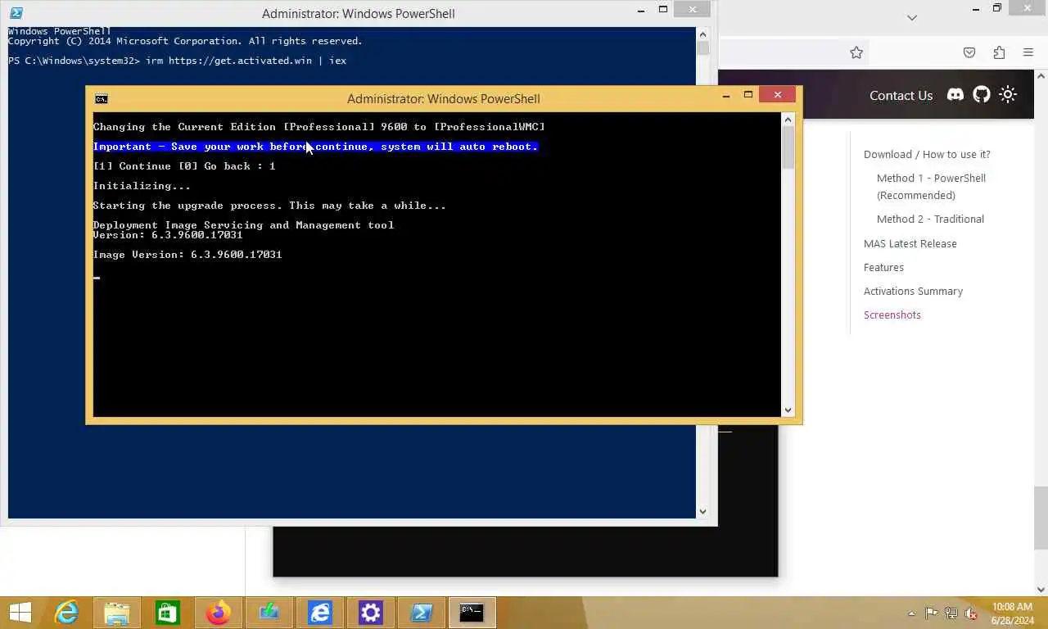Expand the list-all-tabs chevron in Firefox
The image size is (1048, 629).
(x=912, y=17)
